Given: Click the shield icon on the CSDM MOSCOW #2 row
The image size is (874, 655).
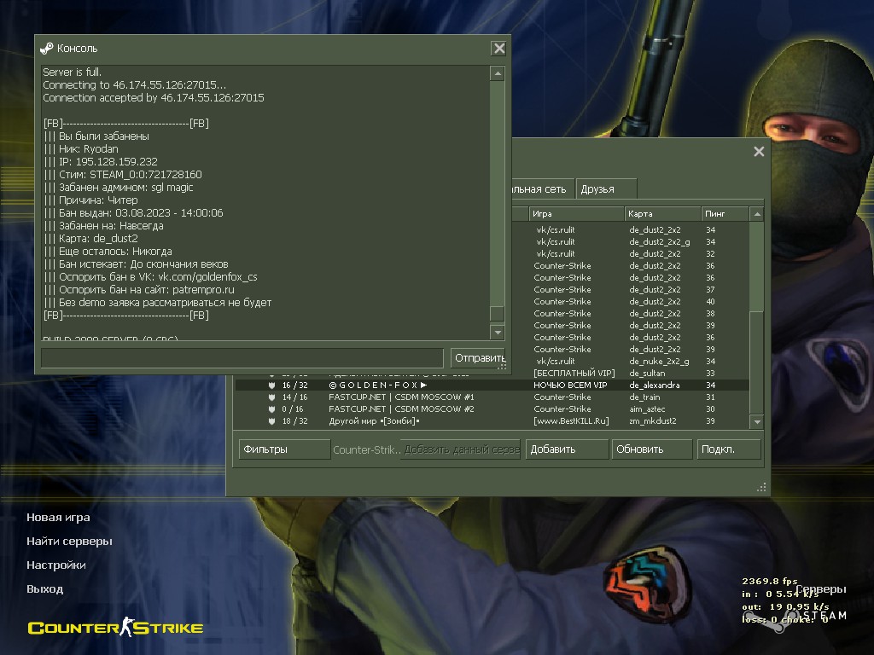Looking at the screenshot, I should coord(272,409).
